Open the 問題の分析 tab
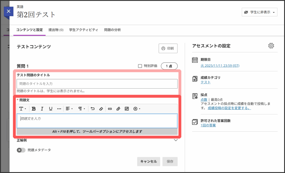This screenshot has width=285, height=173. 112,30
